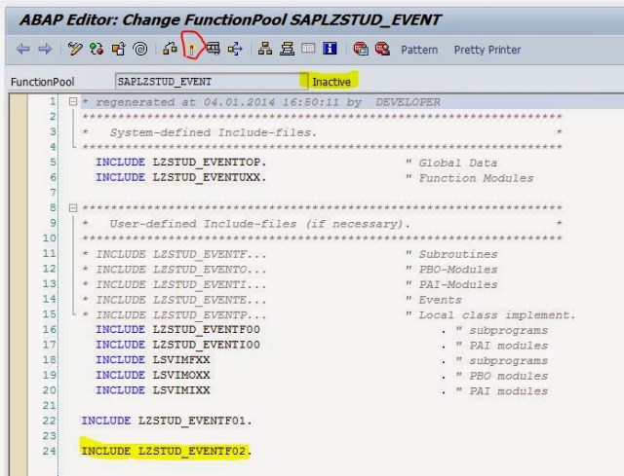Set a session breakpoint icon
The height and width of the screenshot is (476, 624).
361,49
